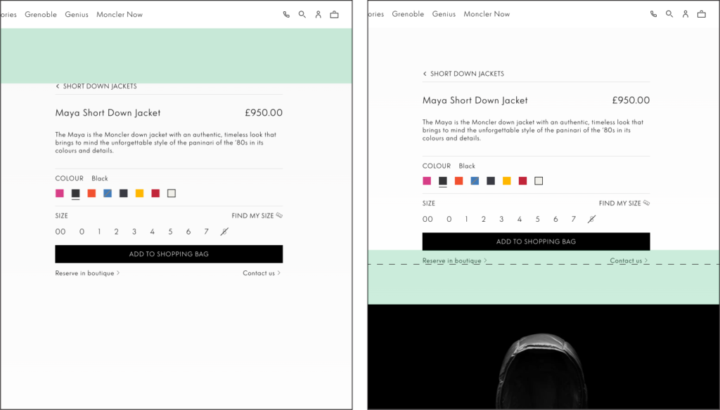Select size 4 in right page
This screenshot has height=410, width=720.
[x=520, y=219]
